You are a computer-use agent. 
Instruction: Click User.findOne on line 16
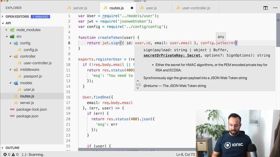pos(96,97)
